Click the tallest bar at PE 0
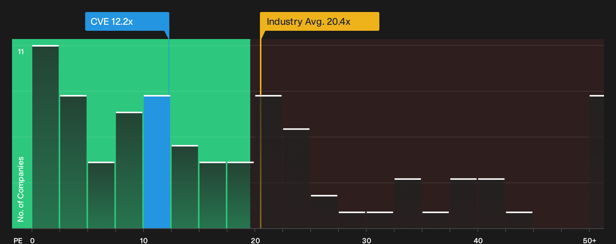The height and width of the screenshot is (244, 616). coord(45,137)
